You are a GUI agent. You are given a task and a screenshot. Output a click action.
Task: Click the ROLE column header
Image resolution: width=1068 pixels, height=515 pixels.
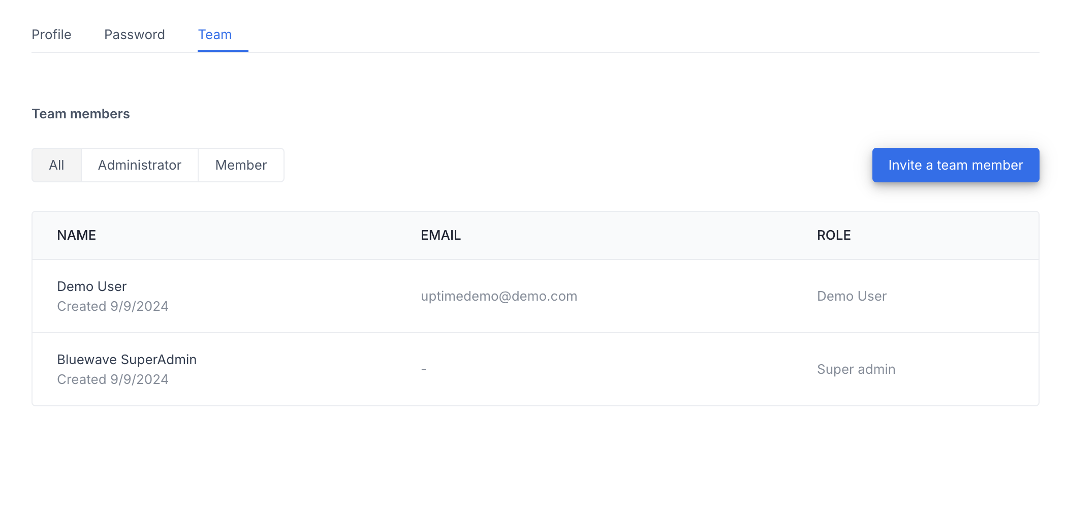pyautogui.click(x=834, y=235)
